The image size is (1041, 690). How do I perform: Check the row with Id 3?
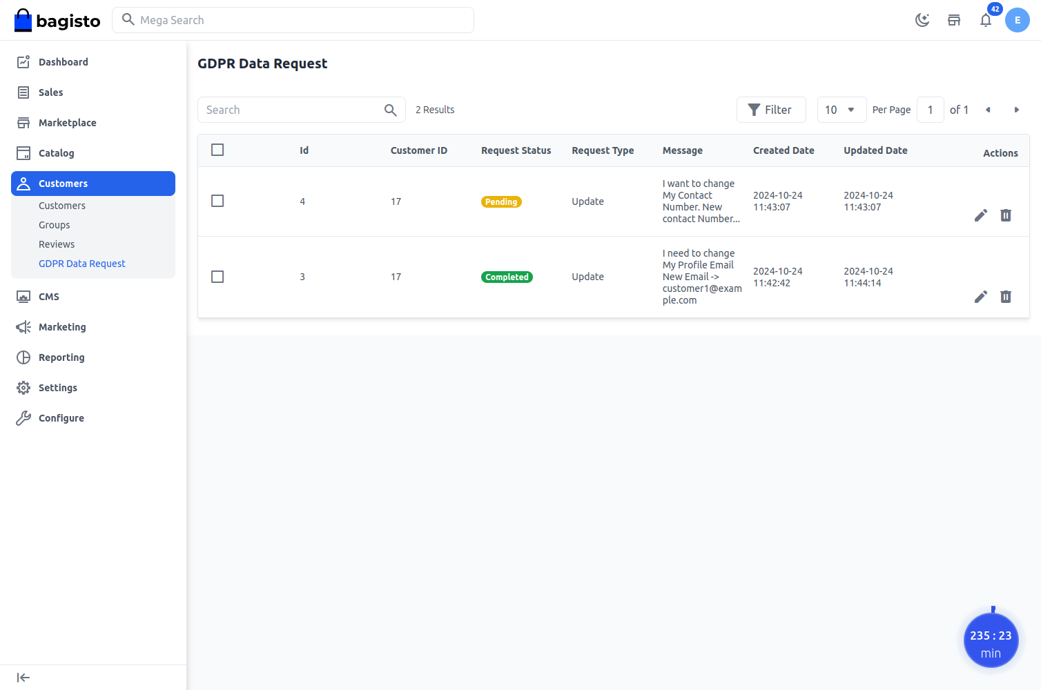[x=217, y=277]
